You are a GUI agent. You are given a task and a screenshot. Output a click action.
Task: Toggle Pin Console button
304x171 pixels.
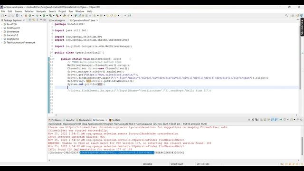click(281, 120)
